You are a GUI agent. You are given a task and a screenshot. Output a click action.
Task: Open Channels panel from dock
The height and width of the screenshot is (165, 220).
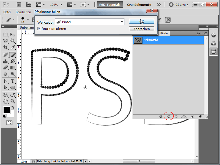(x=214, y=43)
